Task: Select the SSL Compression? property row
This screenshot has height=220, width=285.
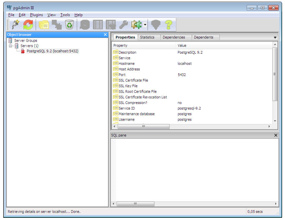Action: point(192,103)
